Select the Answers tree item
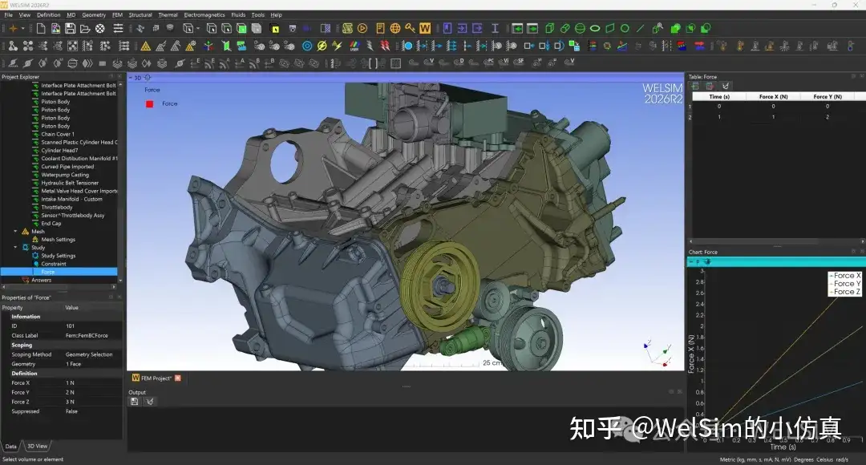 coord(41,280)
